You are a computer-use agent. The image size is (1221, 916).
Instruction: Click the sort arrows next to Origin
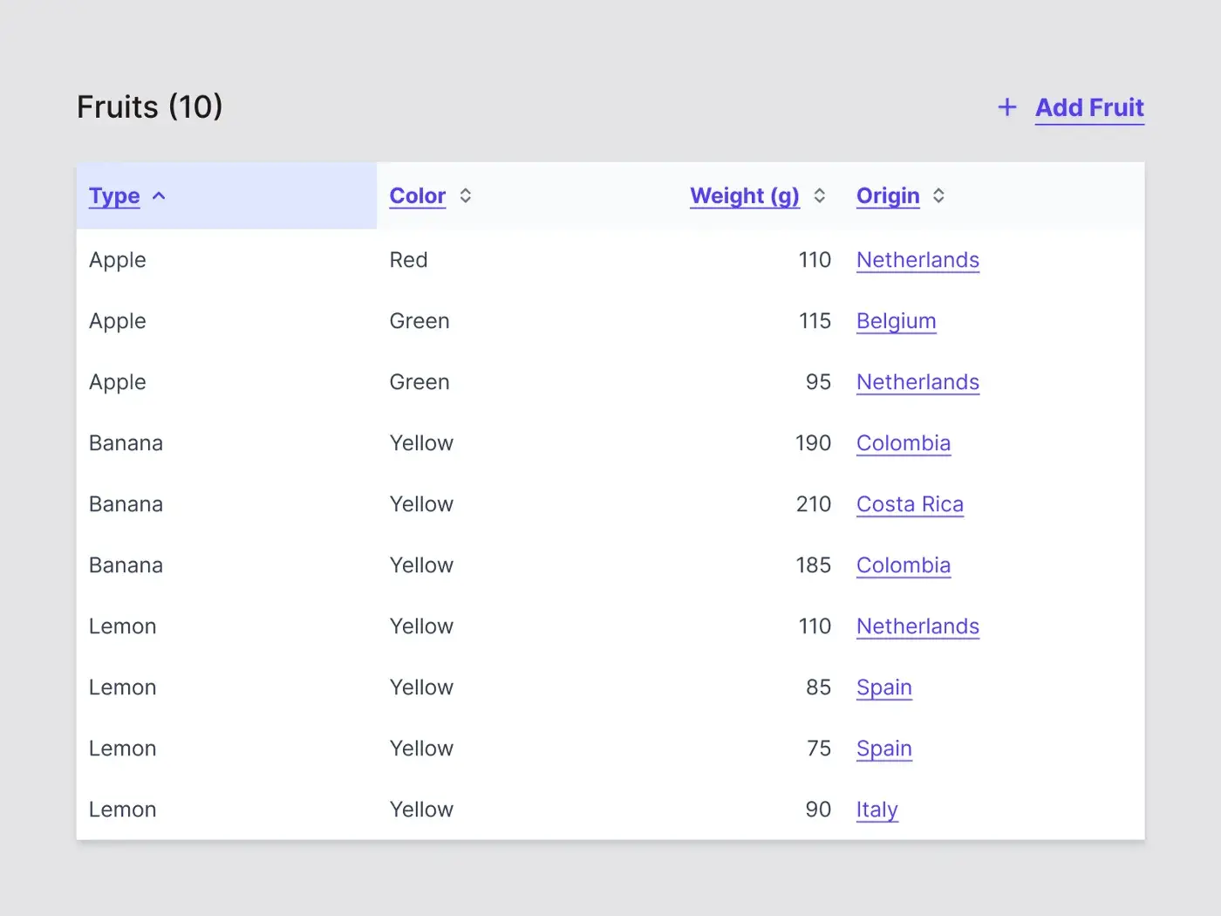click(938, 196)
